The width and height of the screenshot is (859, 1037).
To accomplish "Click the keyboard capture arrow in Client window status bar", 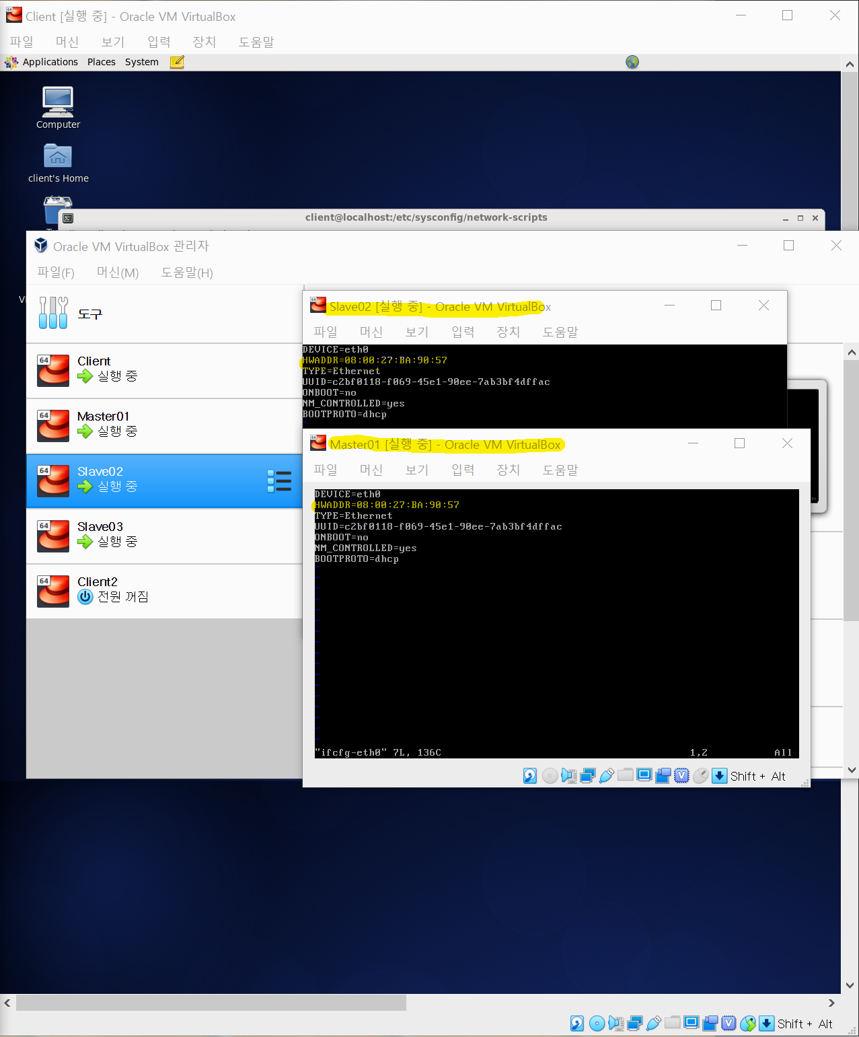I will click(766, 1024).
